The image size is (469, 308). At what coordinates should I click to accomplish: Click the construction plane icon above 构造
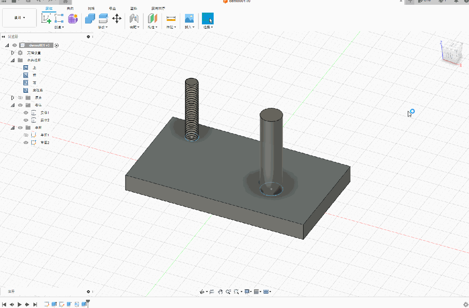pos(152,19)
